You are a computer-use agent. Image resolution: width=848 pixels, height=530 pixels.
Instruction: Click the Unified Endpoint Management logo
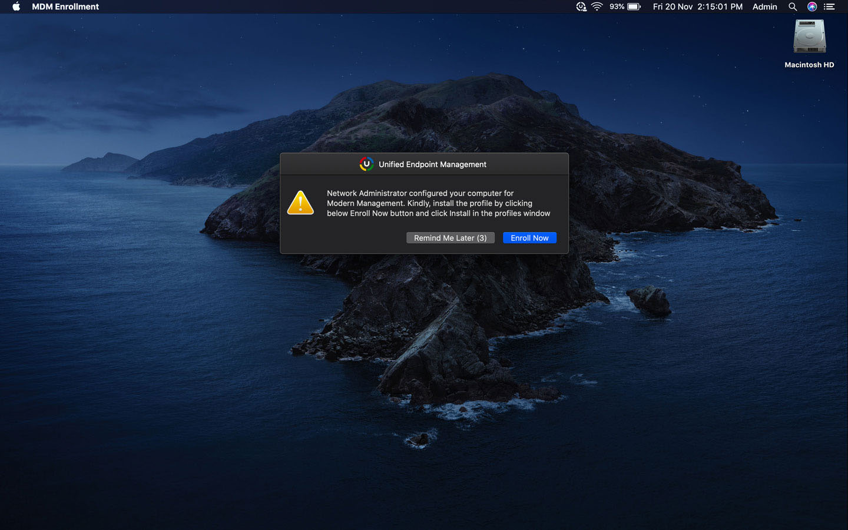click(366, 164)
